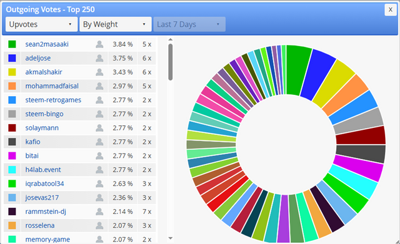
Task: Open sean2masaaki account link
Action: 47,44
